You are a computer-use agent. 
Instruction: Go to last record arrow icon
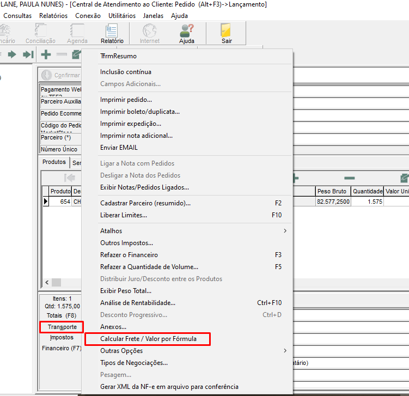(28, 54)
